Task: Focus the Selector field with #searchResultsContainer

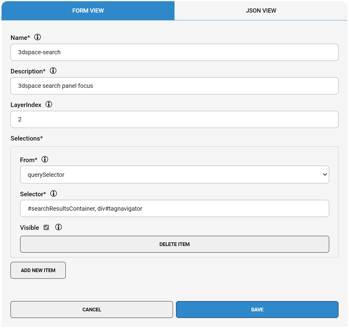Action: (174, 209)
